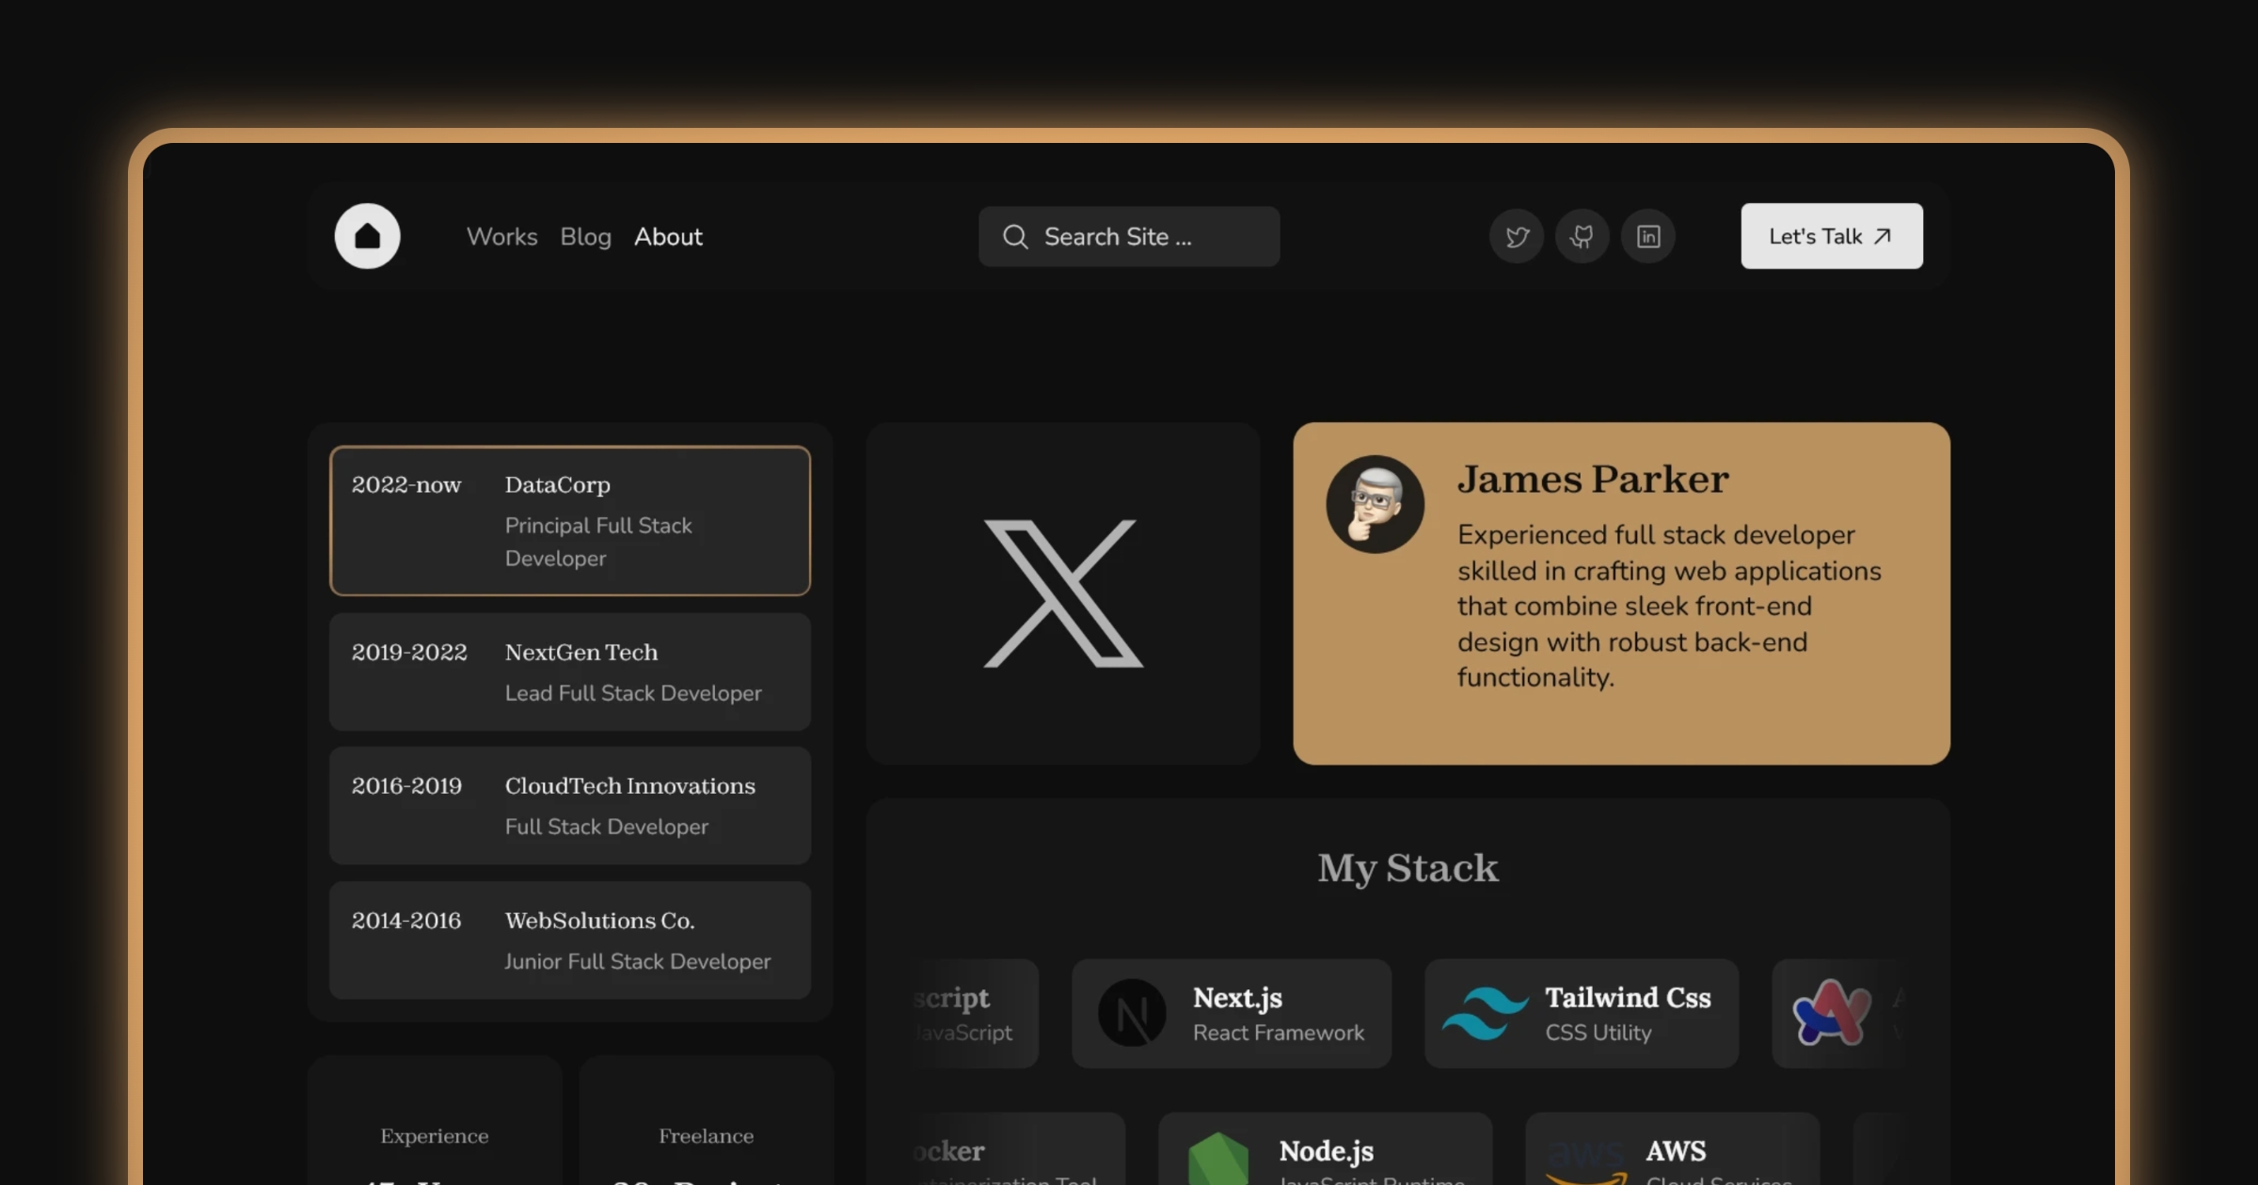Go to the Works page

(501, 237)
